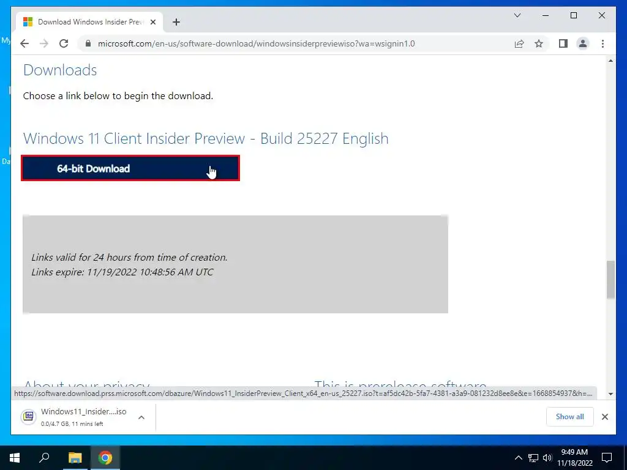This screenshot has width=627, height=470.
Task: Open the side panel icon
Action: click(563, 43)
